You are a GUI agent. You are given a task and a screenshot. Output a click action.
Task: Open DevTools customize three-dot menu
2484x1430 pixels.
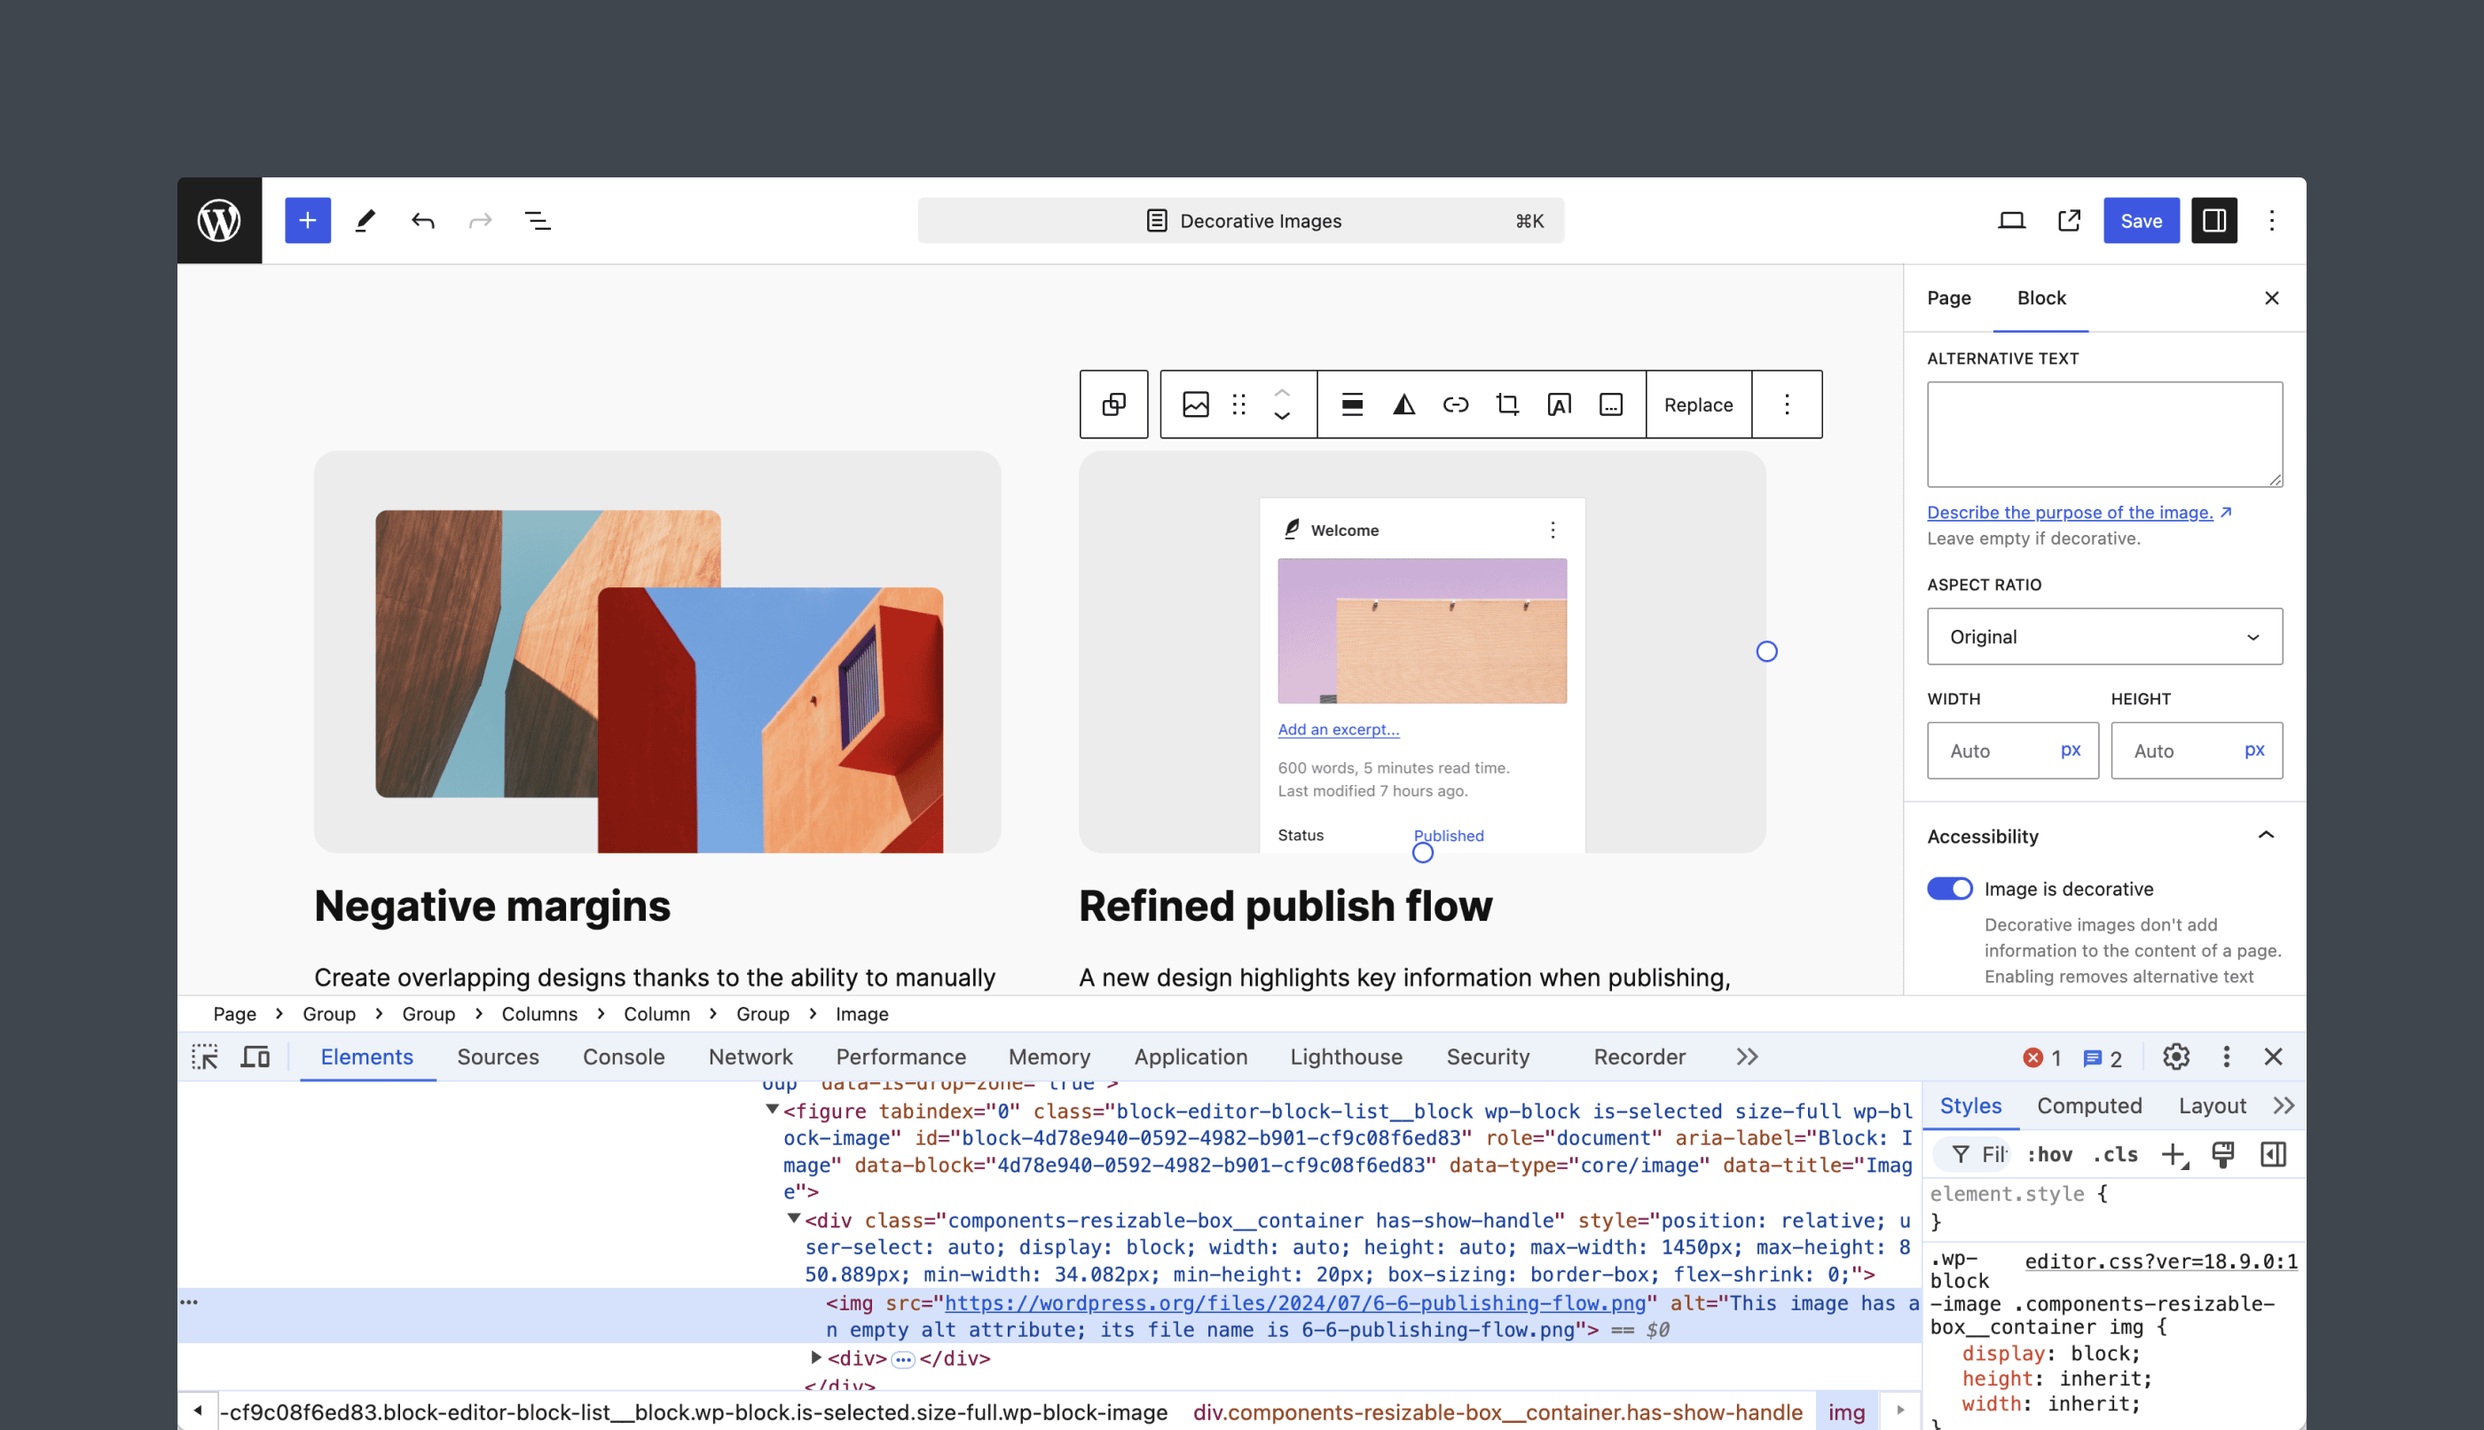pyautogui.click(x=2227, y=1057)
